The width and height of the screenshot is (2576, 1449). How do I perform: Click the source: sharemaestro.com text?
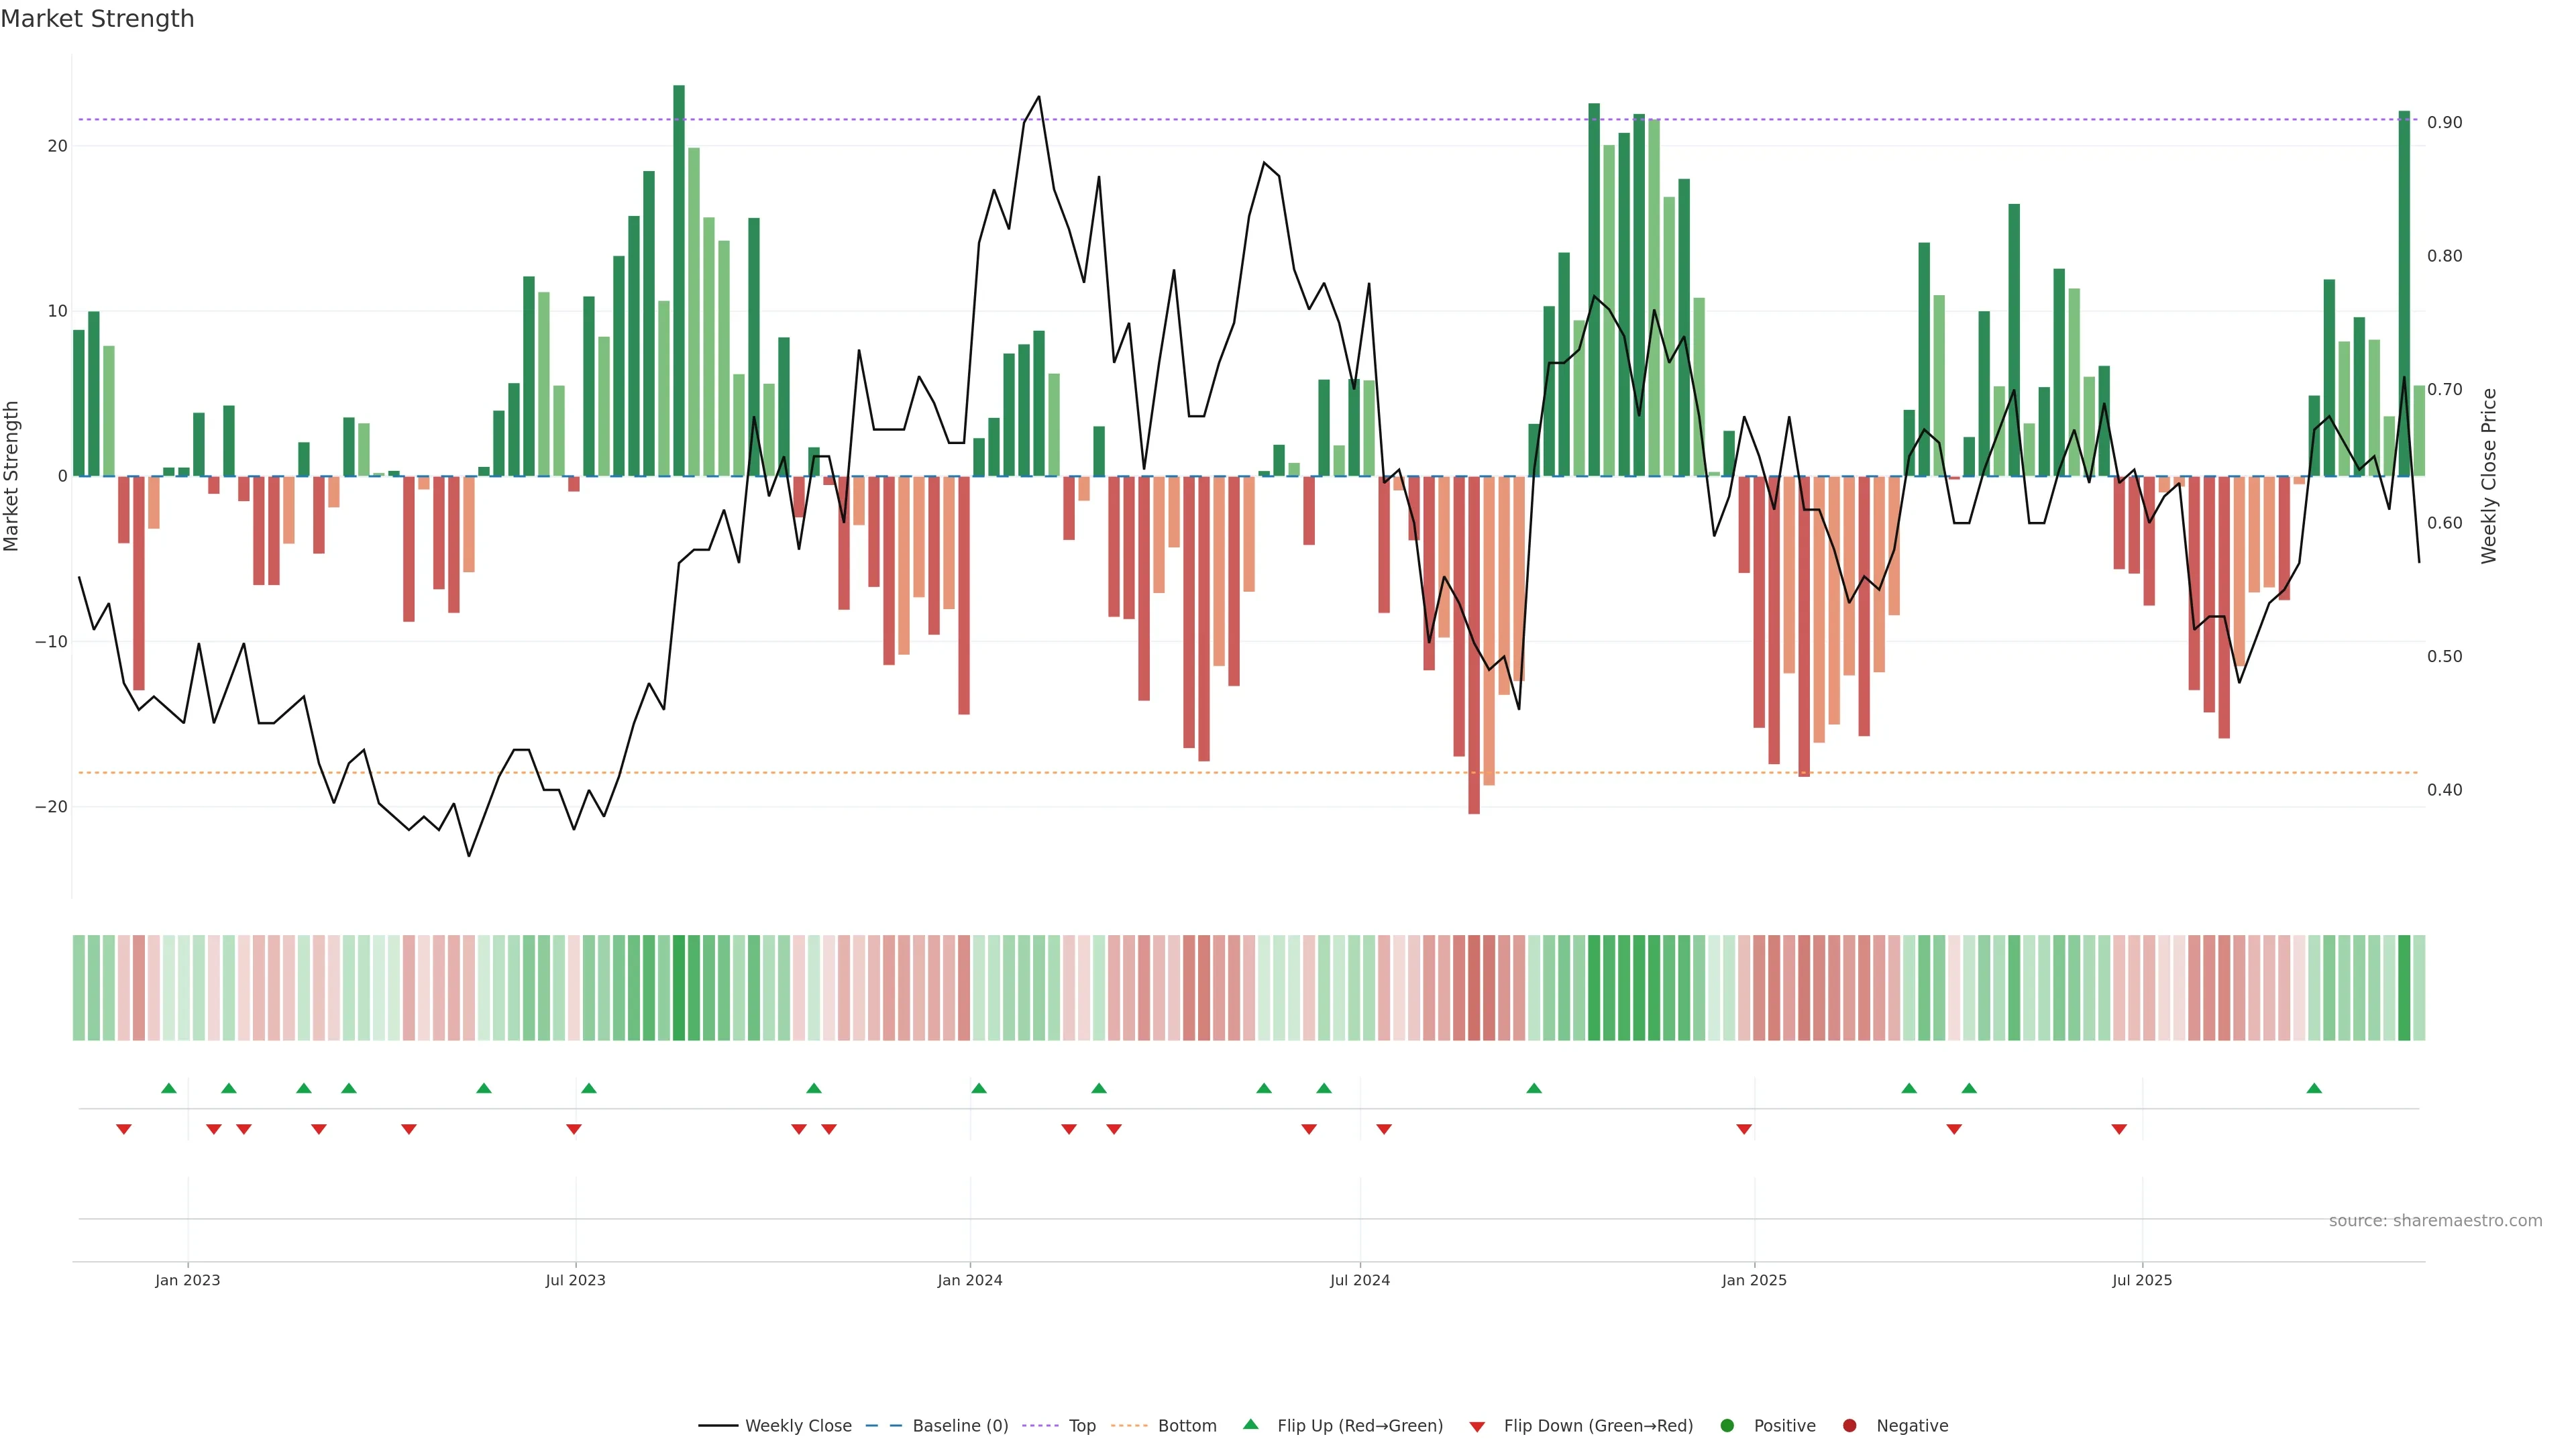pos(2435,1221)
